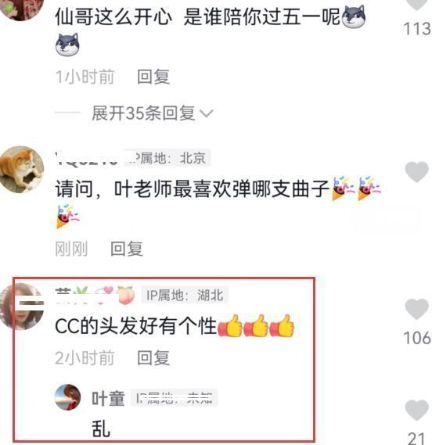439x445 pixels.
Task: Tap the husky emoji ending the first comment line
Action: 353,17
